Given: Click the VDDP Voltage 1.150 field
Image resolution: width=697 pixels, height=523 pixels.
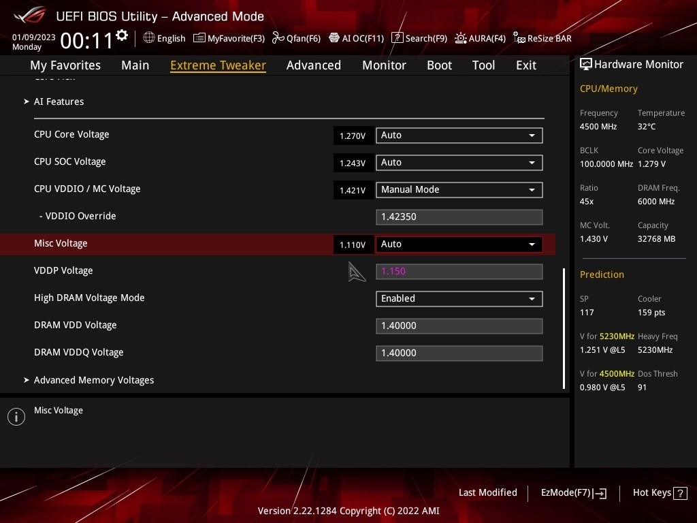Looking at the screenshot, I should point(459,271).
